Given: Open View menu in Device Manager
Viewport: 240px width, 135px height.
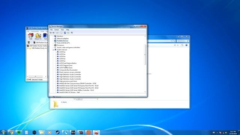Looking at the screenshot, I should tap(63, 30).
